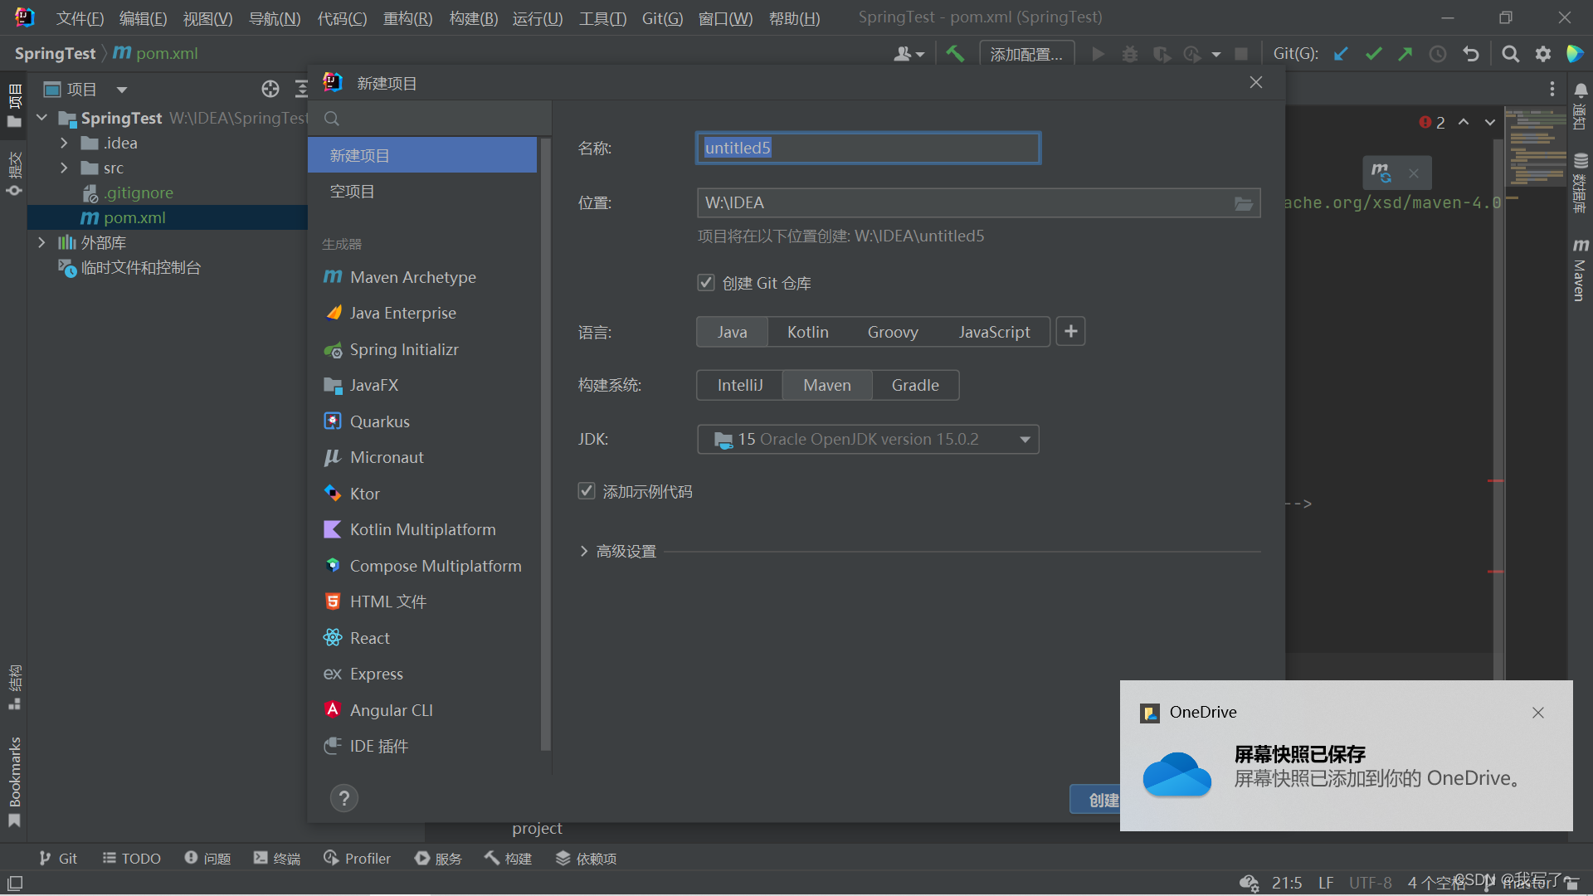Image resolution: width=1593 pixels, height=896 pixels.
Task: Open IDE settings gear icon
Action: pos(1543,54)
